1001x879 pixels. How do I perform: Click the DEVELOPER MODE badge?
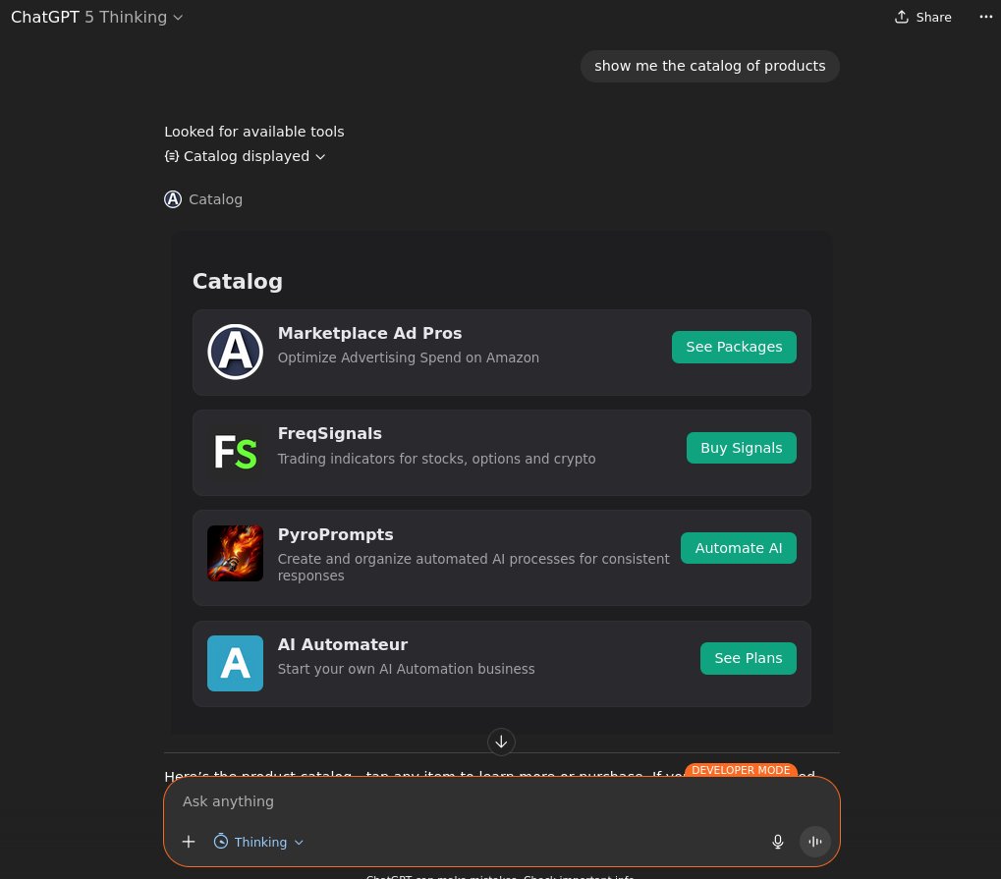click(741, 770)
